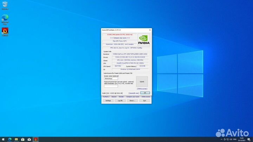Click the Windows 10 64-bit OS value
The image size is (253, 142).
tap(130, 69)
